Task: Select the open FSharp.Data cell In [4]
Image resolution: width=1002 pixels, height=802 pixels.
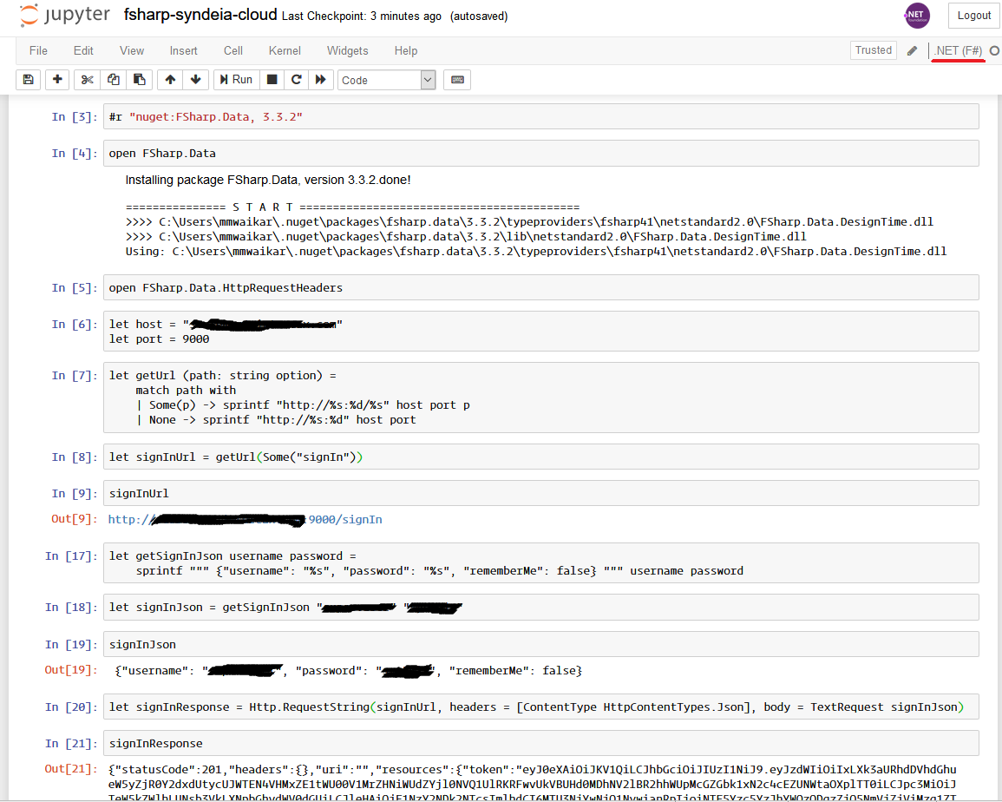Action: point(540,153)
